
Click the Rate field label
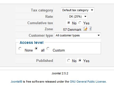(x=49, y=16)
